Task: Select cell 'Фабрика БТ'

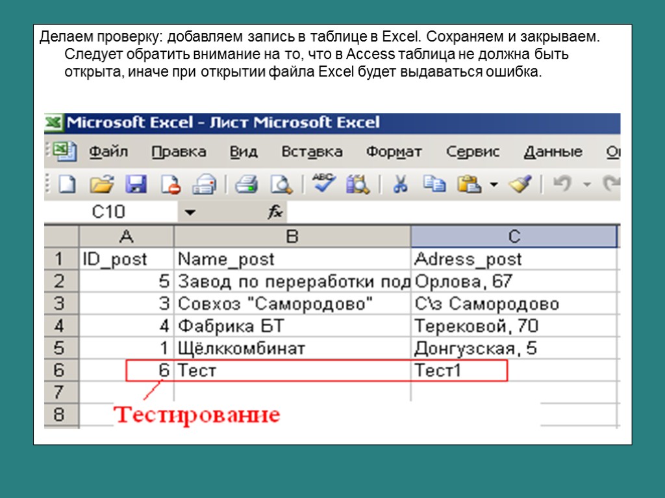Action: tap(292, 326)
